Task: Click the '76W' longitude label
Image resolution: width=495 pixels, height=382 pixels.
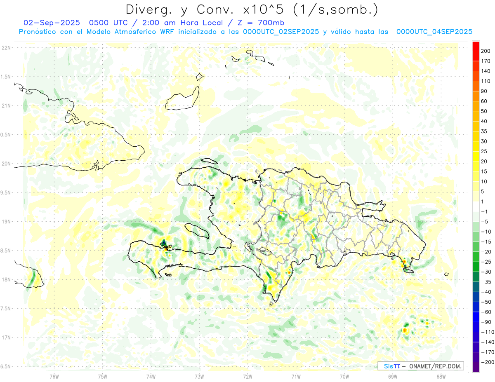Action: click(54, 377)
